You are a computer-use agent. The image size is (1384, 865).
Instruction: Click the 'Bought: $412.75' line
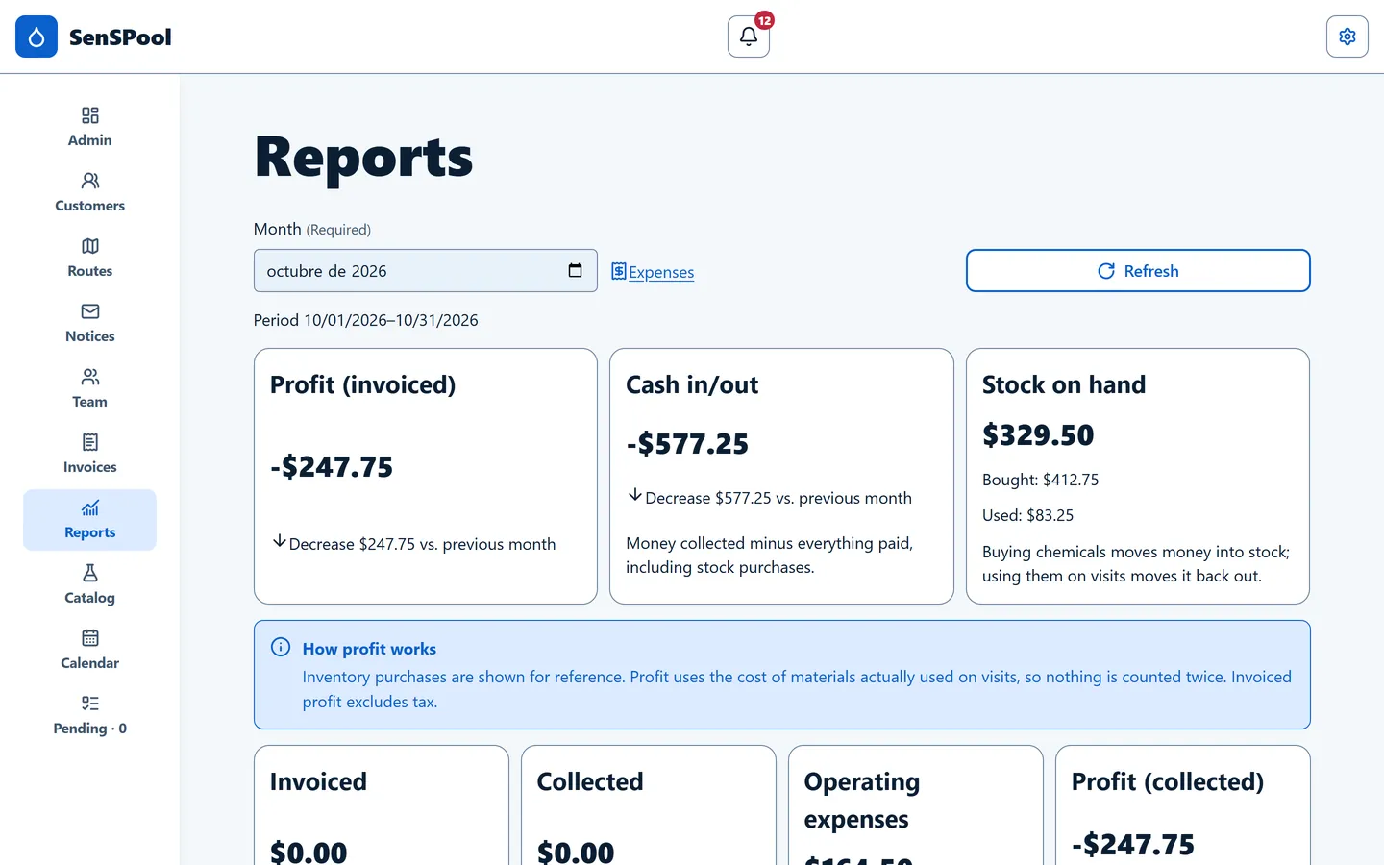[1040, 480]
